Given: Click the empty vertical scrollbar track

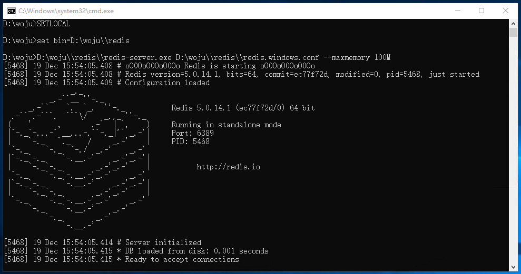Looking at the screenshot, I should (x=514, y=158).
